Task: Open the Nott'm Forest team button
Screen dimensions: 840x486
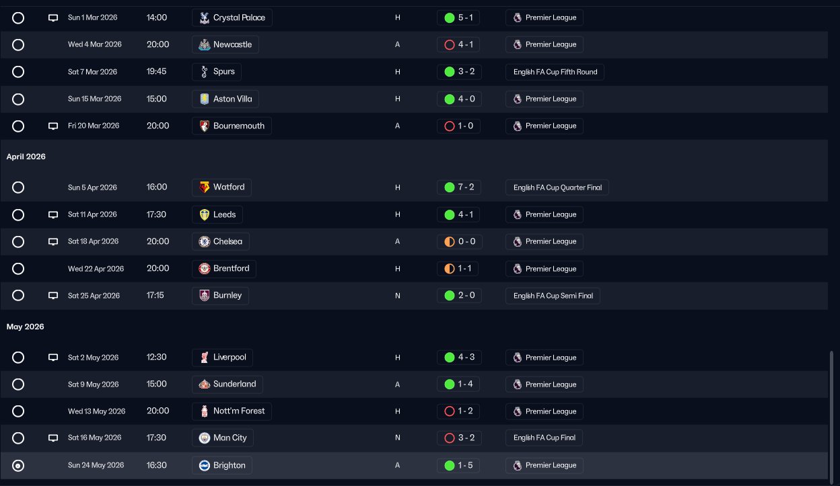Action: click(x=232, y=411)
